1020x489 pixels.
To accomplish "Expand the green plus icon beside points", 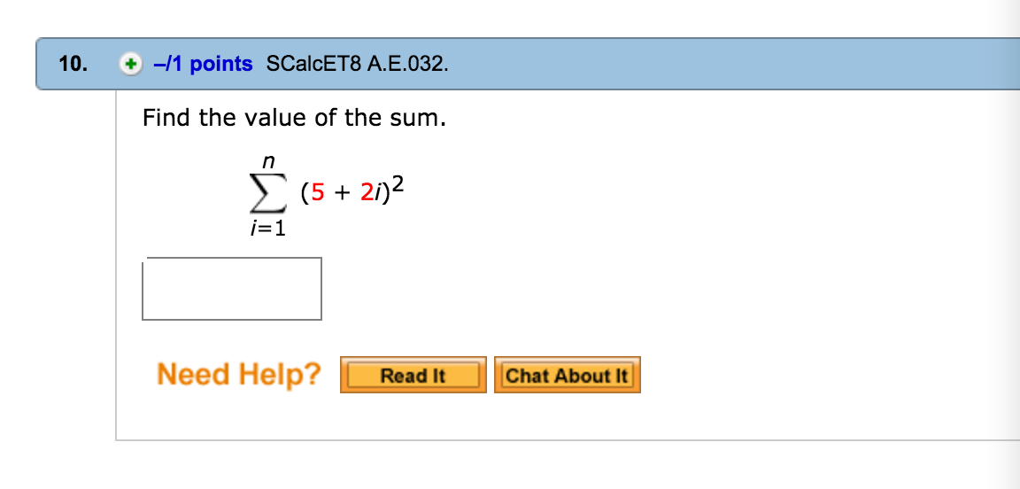I will click(x=131, y=65).
